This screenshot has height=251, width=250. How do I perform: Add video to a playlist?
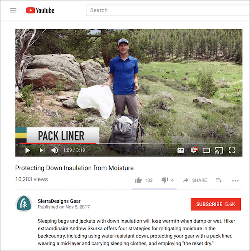click(x=219, y=180)
